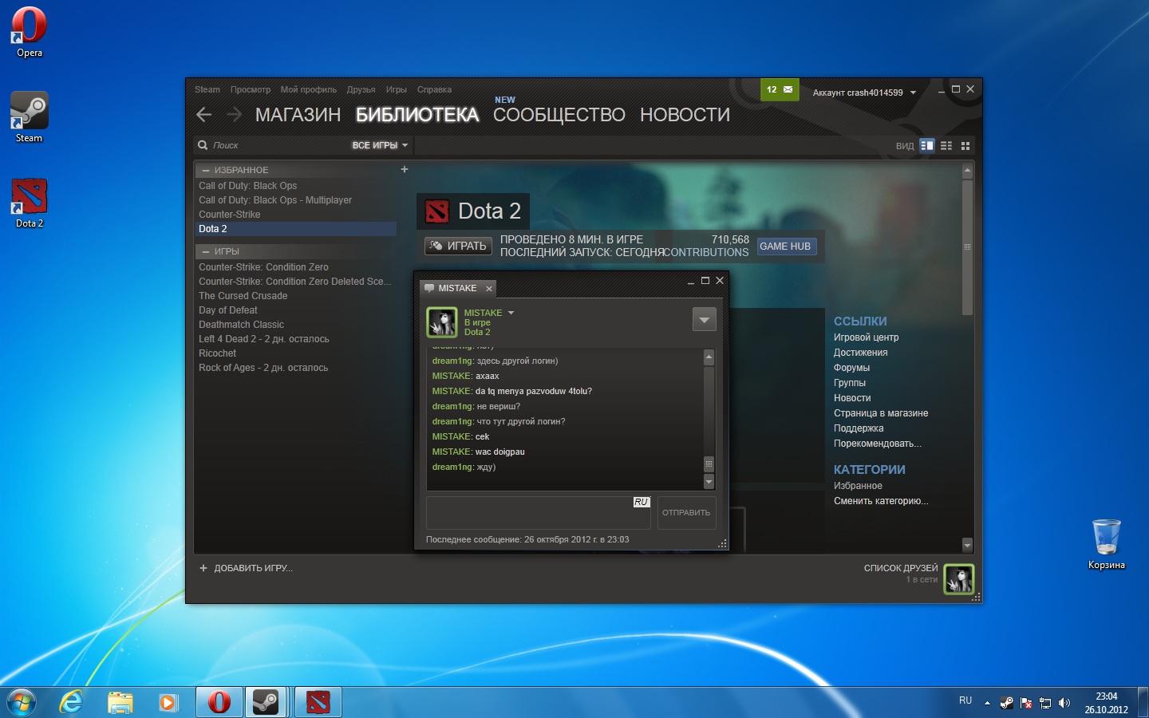Close the MISTAKE chat tab
The width and height of the screenshot is (1149, 718).
tap(489, 289)
